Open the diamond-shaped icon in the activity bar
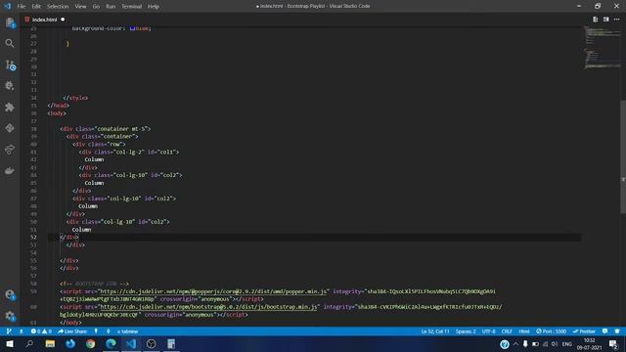 (10, 128)
